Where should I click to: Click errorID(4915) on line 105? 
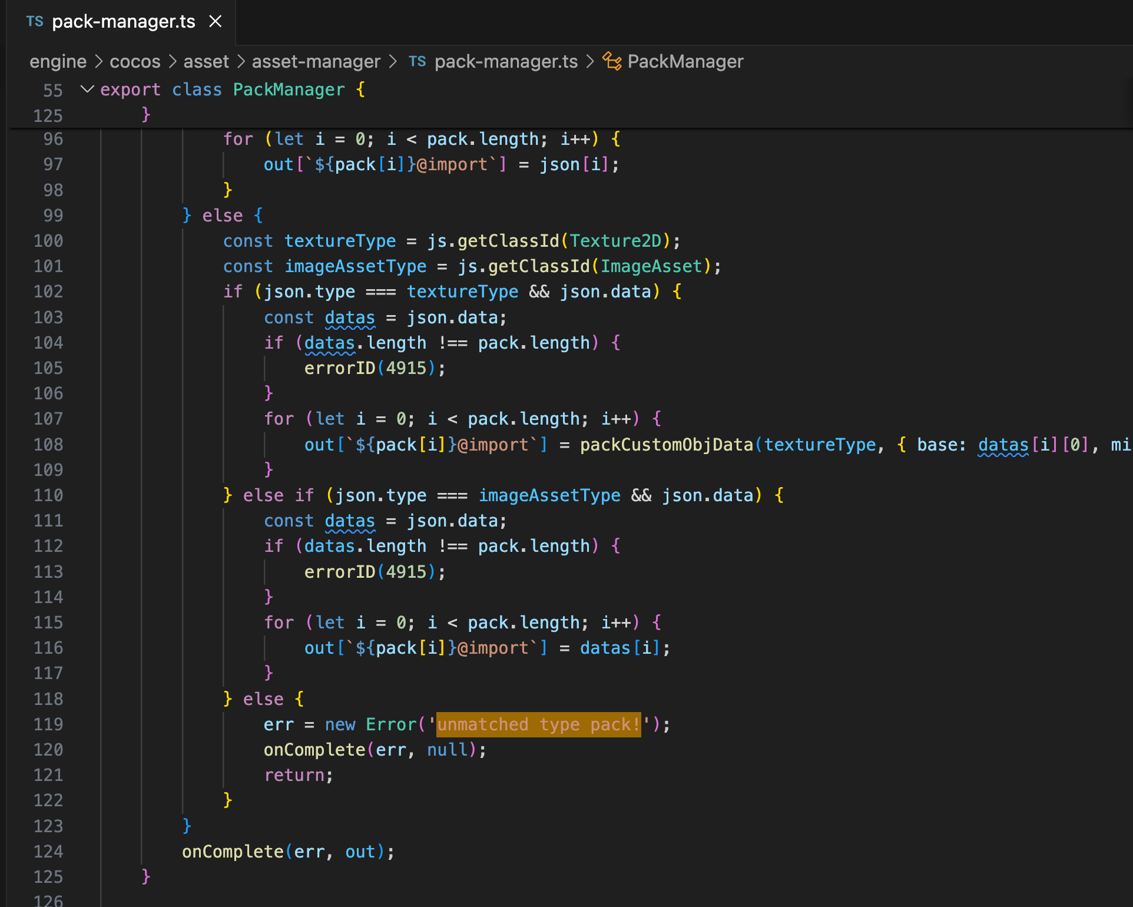click(x=370, y=368)
